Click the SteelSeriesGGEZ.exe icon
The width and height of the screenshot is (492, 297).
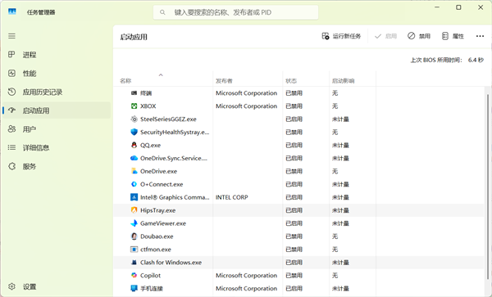[x=134, y=119]
